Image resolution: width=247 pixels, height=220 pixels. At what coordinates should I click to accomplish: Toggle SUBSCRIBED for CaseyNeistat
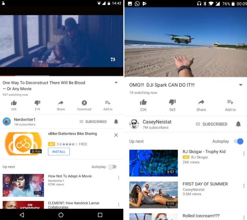pyautogui.click(x=212, y=124)
